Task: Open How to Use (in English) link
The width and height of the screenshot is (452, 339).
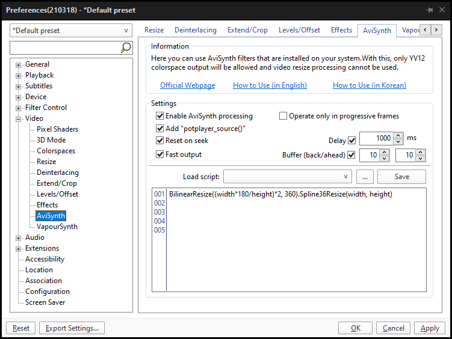Action: click(270, 85)
